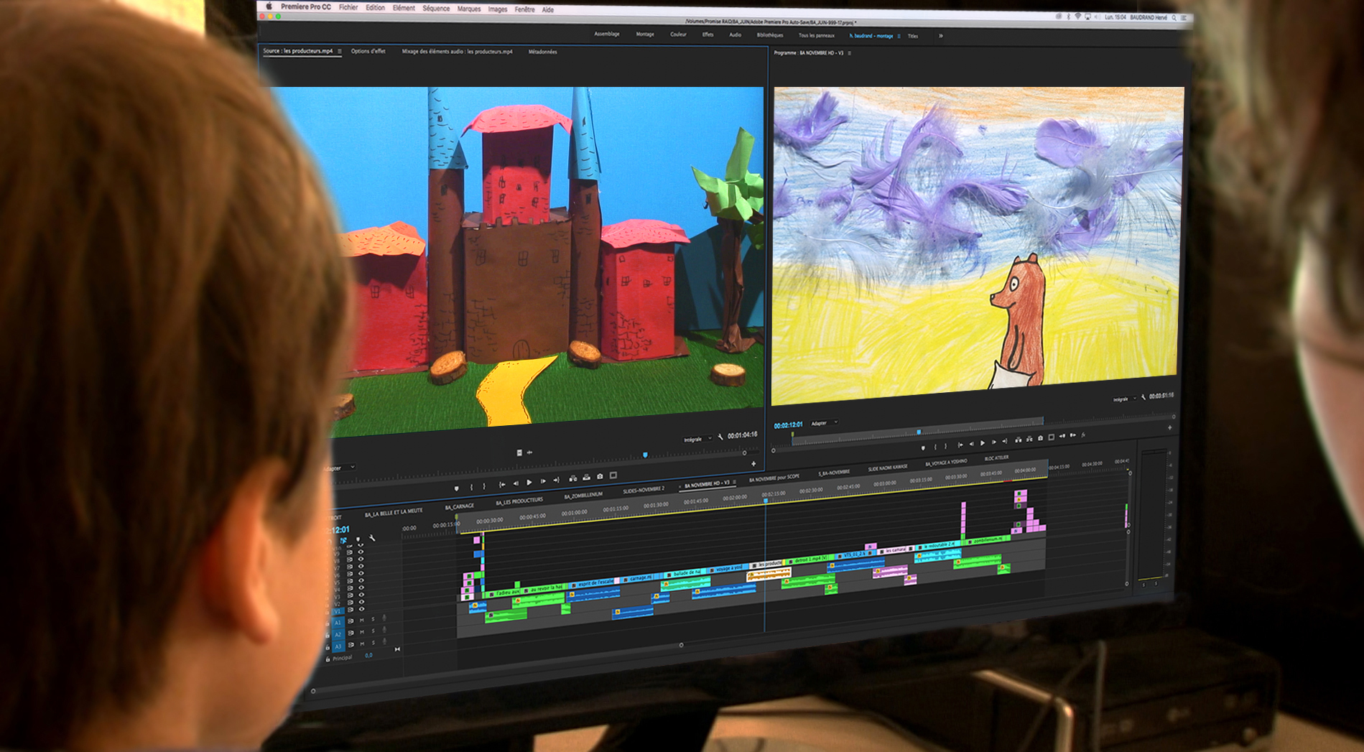Expand workspace overflow chevrons
This screenshot has width=1364, height=752.
941,36
